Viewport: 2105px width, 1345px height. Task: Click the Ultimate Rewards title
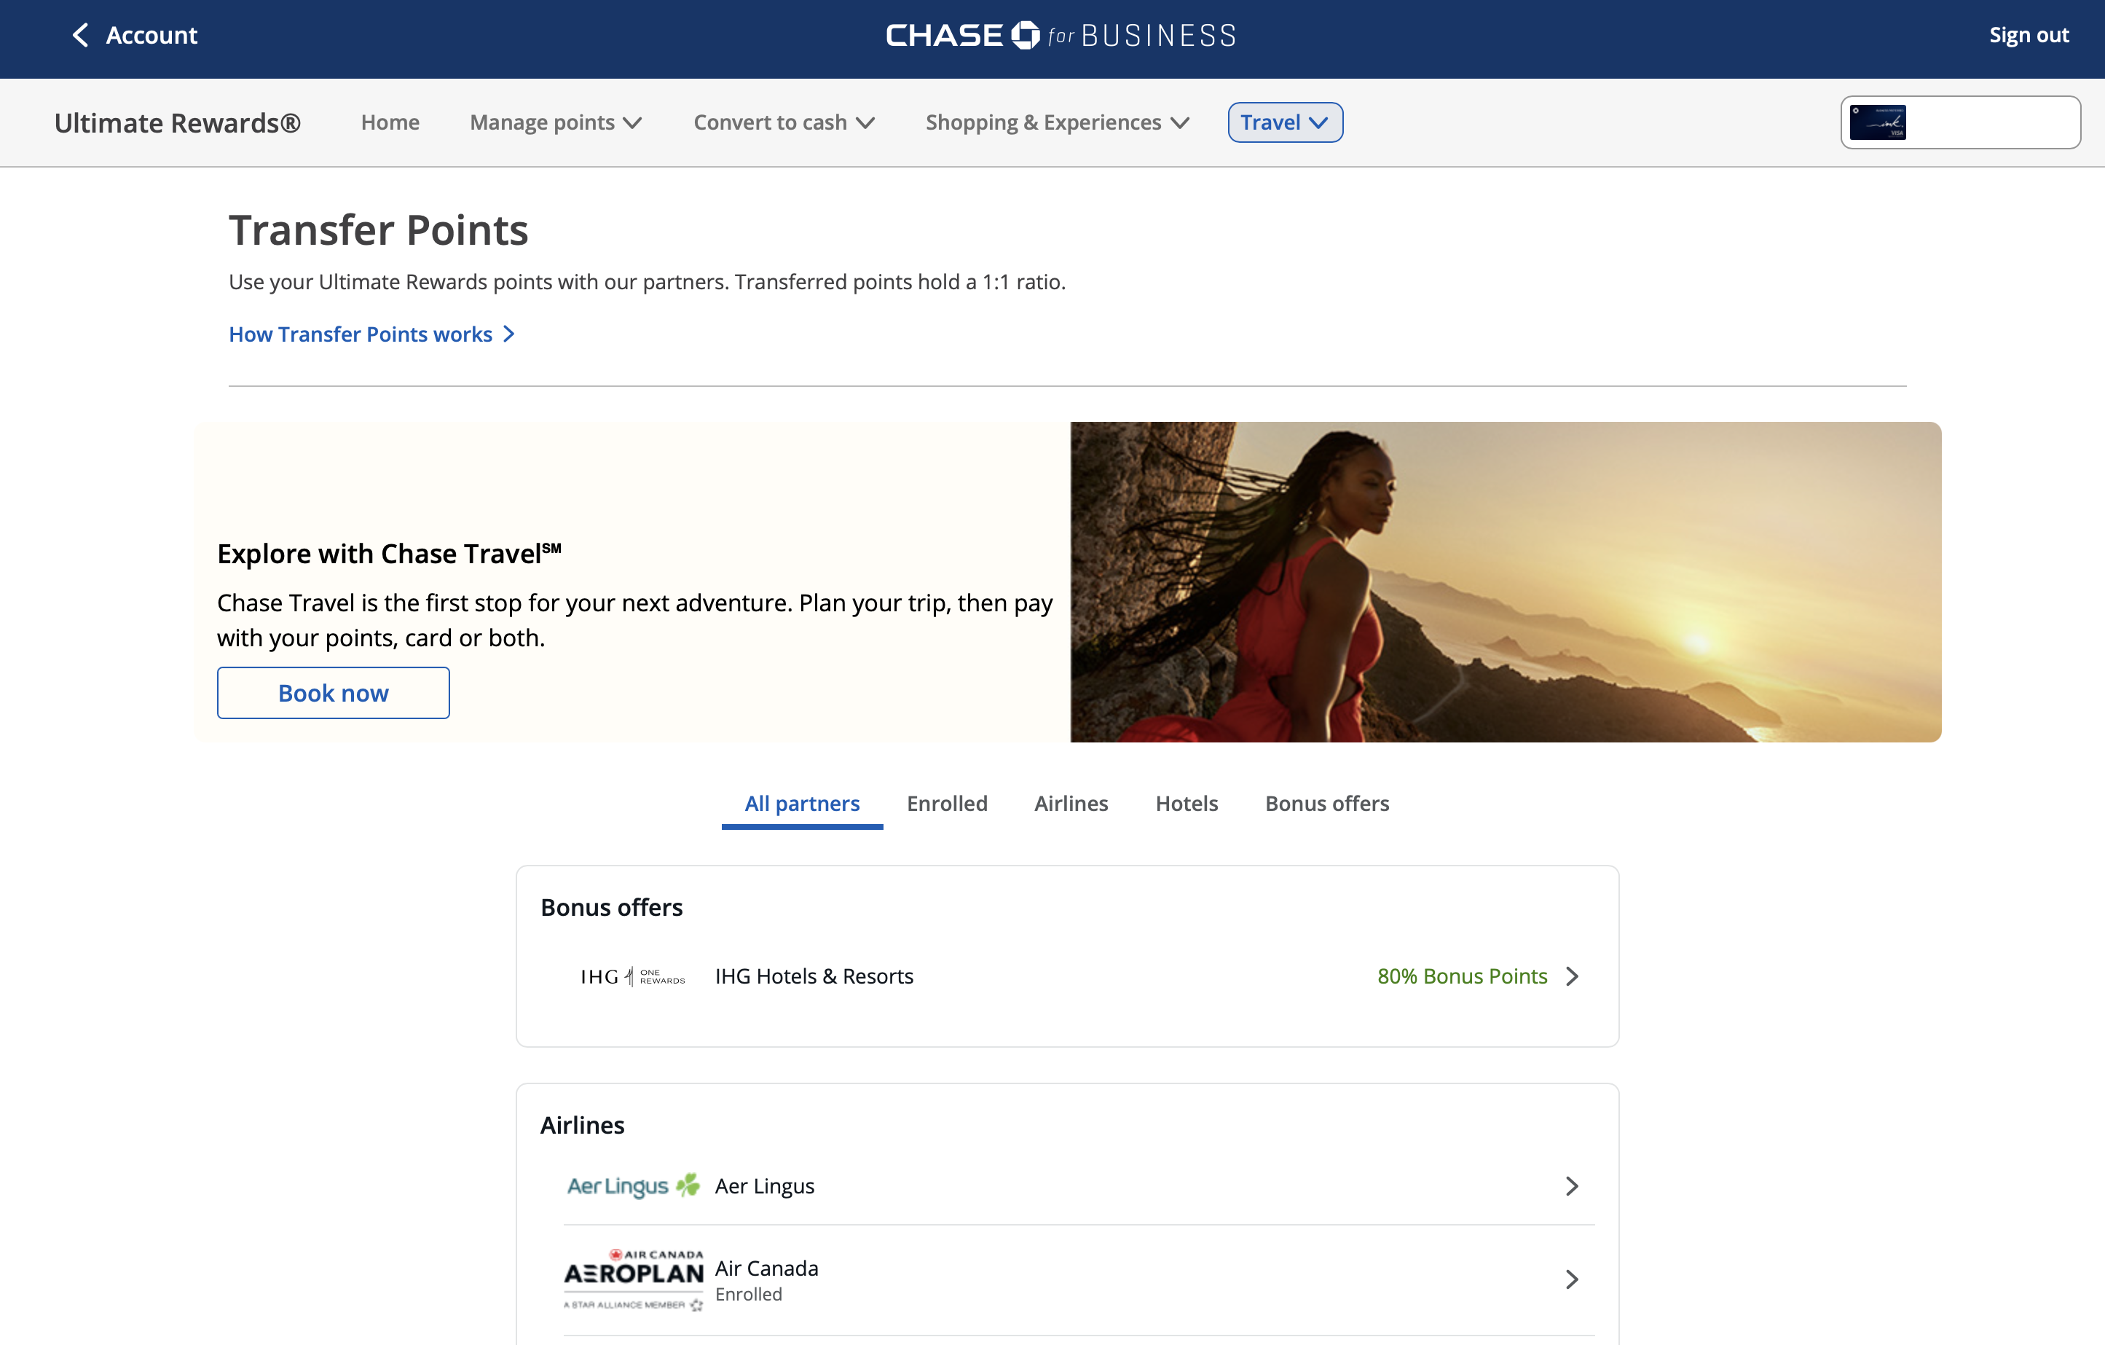pos(178,122)
